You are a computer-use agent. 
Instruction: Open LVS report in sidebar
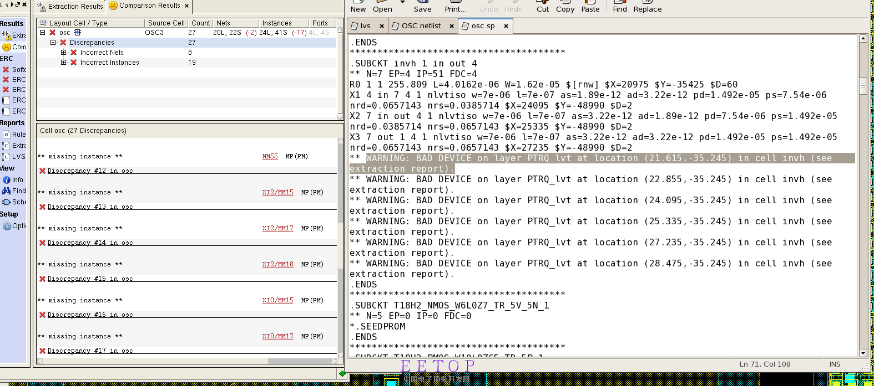(14, 157)
